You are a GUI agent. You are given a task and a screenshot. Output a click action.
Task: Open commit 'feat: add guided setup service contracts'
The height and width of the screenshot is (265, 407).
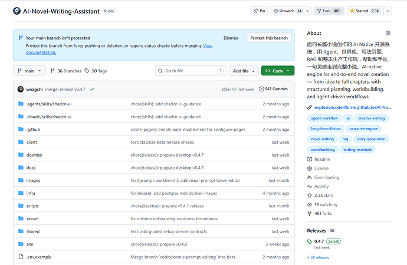click(x=169, y=231)
